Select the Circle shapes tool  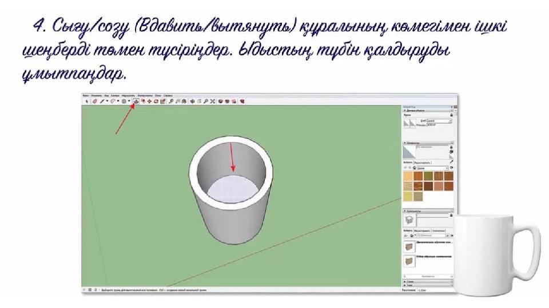(124, 102)
